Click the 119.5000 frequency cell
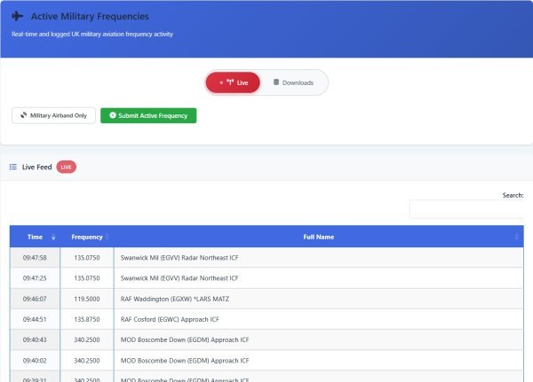 (87, 299)
